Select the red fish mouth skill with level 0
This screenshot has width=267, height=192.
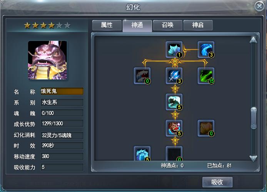(142, 76)
